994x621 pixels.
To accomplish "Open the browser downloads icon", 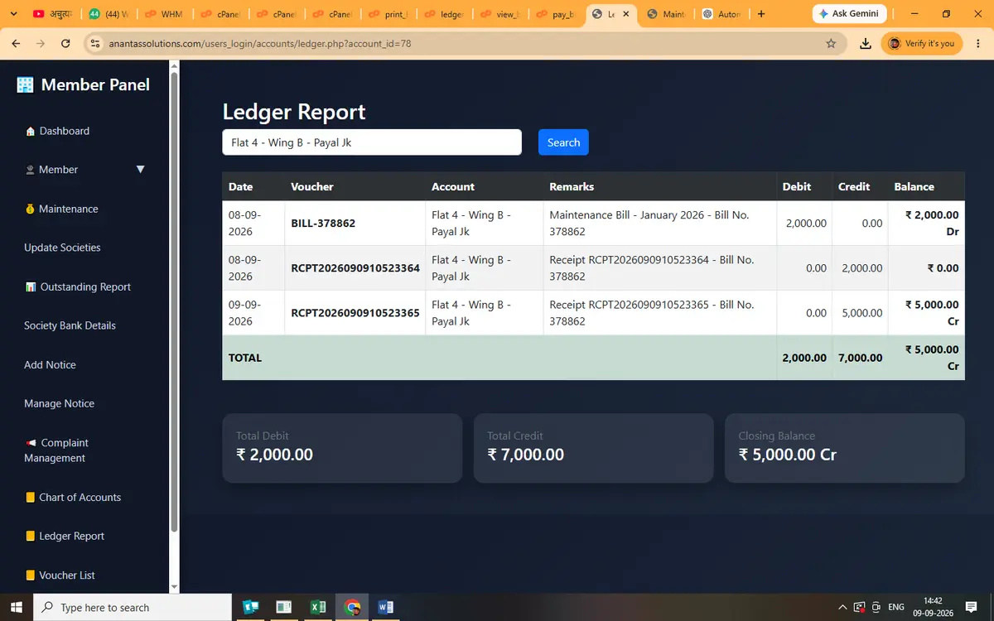I will coord(866,44).
